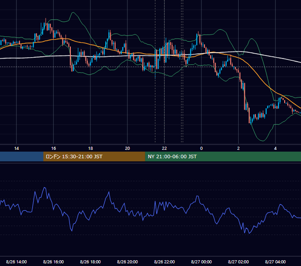
Task: Click the 8/27 00:00 date label
Action: 201,262
